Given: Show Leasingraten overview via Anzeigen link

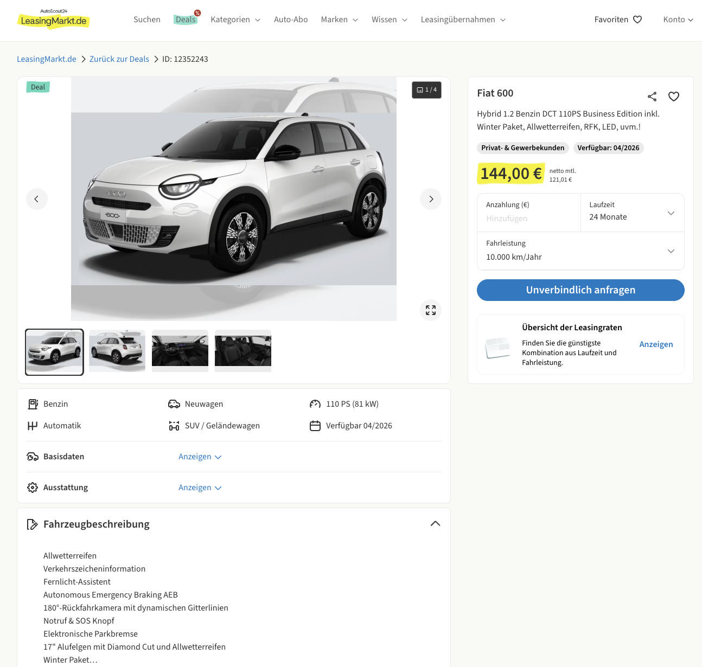Looking at the screenshot, I should point(655,344).
